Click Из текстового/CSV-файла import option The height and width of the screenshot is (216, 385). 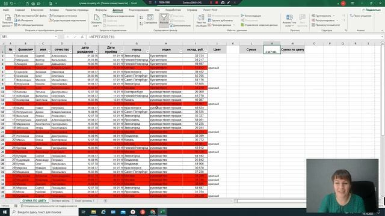click(x=30, y=16)
